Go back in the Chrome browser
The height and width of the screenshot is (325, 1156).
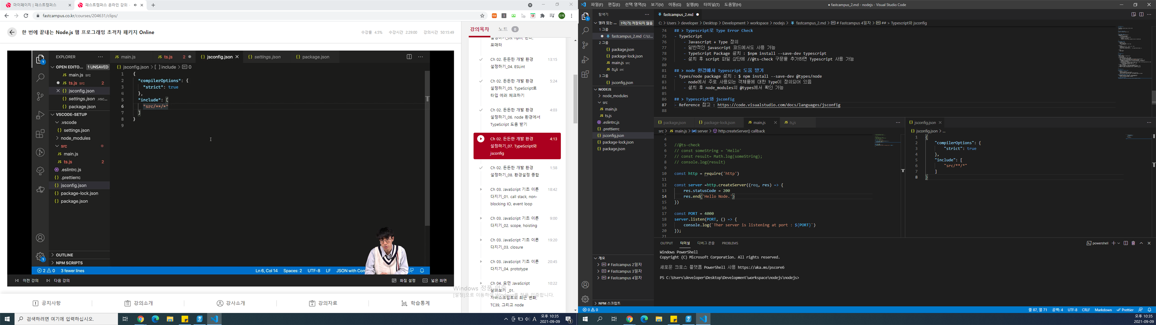coord(6,16)
